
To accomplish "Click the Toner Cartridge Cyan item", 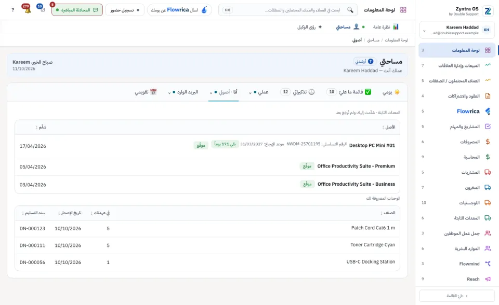I will (x=373, y=245).
